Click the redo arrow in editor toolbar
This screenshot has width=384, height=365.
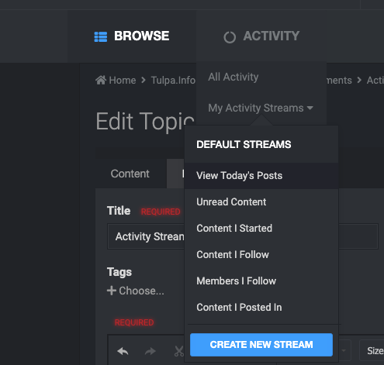(150, 351)
